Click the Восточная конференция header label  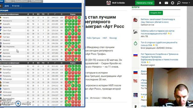pyautogui.click(x=10, y=63)
